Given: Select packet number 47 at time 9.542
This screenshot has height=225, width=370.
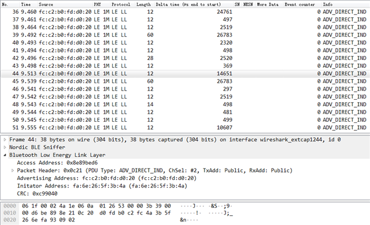Looking at the screenshot, I should (185, 97).
